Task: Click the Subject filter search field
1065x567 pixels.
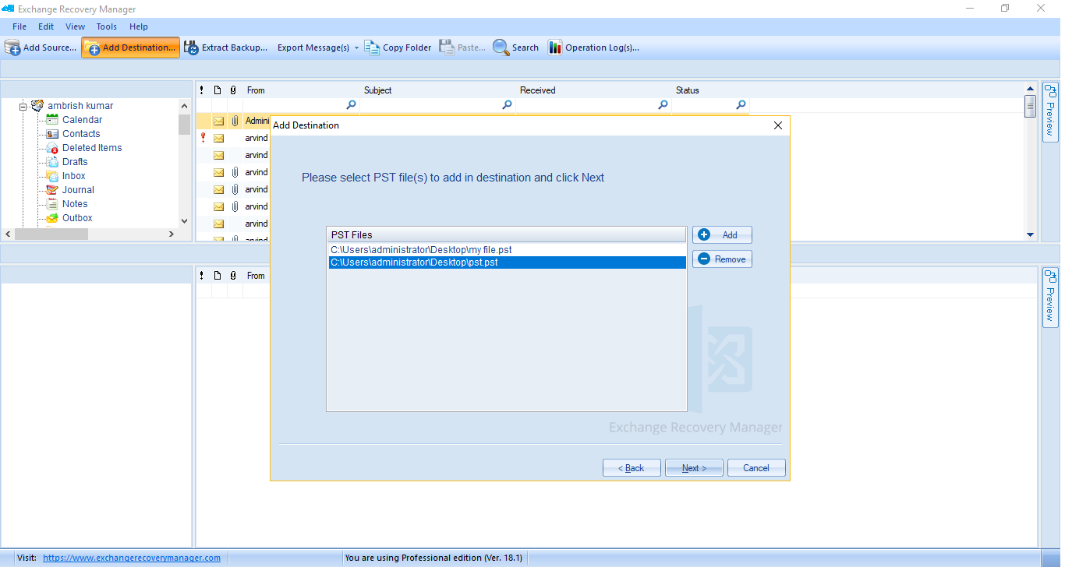Action: 437,105
